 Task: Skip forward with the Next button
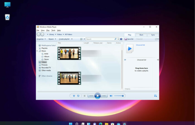coord(104,96)
